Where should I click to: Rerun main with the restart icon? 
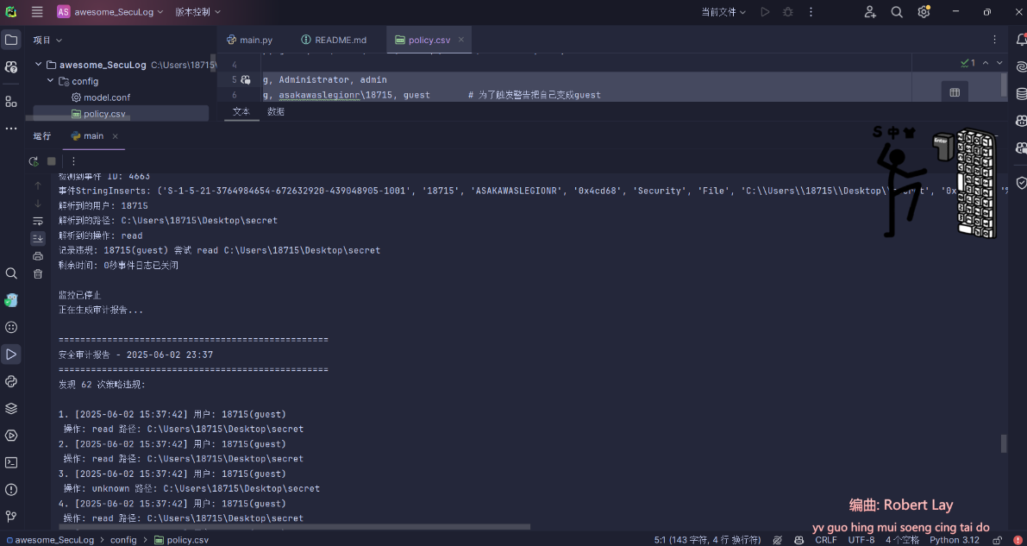pos(34,161)
